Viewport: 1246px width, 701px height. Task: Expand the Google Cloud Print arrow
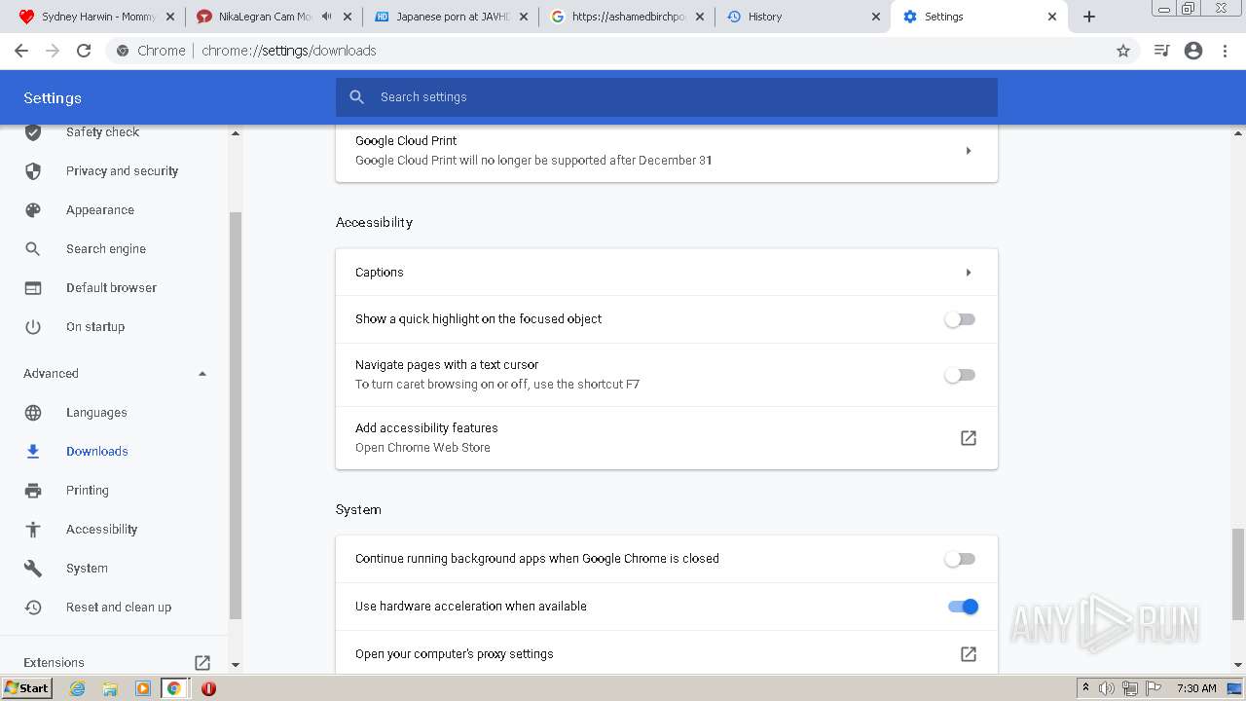[969, 151]
